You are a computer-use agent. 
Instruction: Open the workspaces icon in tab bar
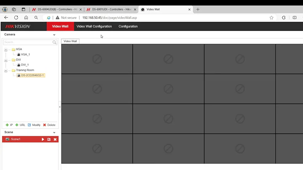point(14,9)
